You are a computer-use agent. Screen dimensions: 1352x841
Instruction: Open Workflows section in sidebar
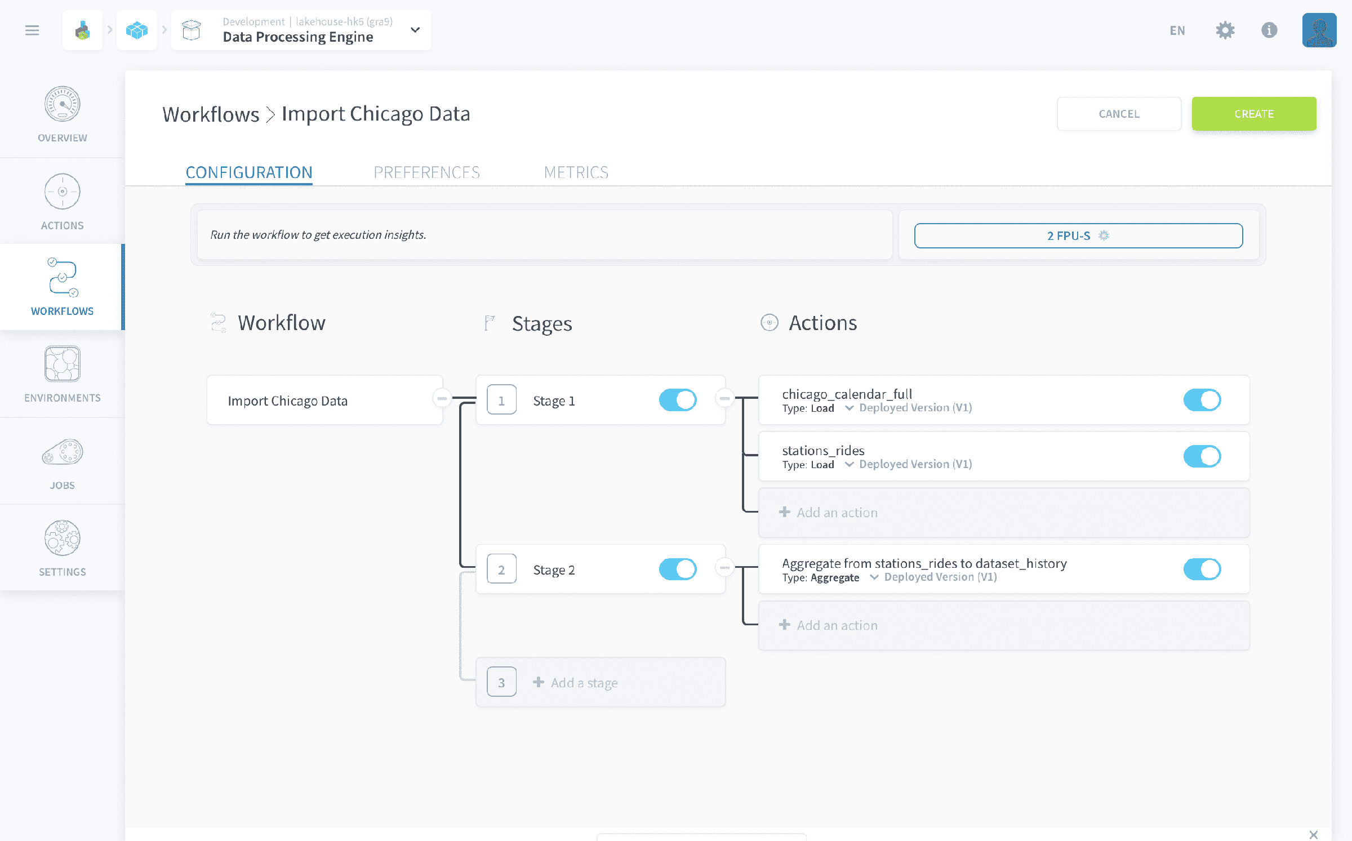[x=62, y=287]
